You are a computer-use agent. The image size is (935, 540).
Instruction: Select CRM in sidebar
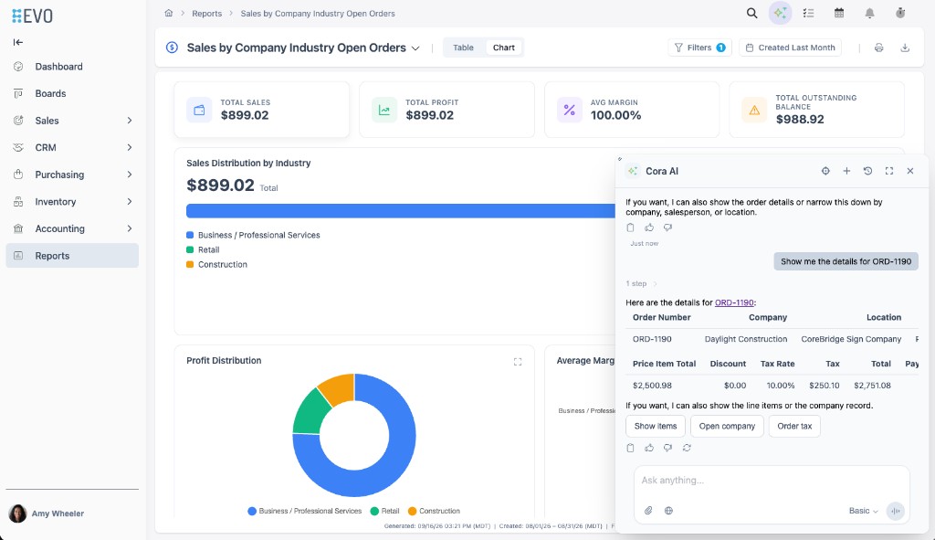pyautogui.click(x=46, y=147)
